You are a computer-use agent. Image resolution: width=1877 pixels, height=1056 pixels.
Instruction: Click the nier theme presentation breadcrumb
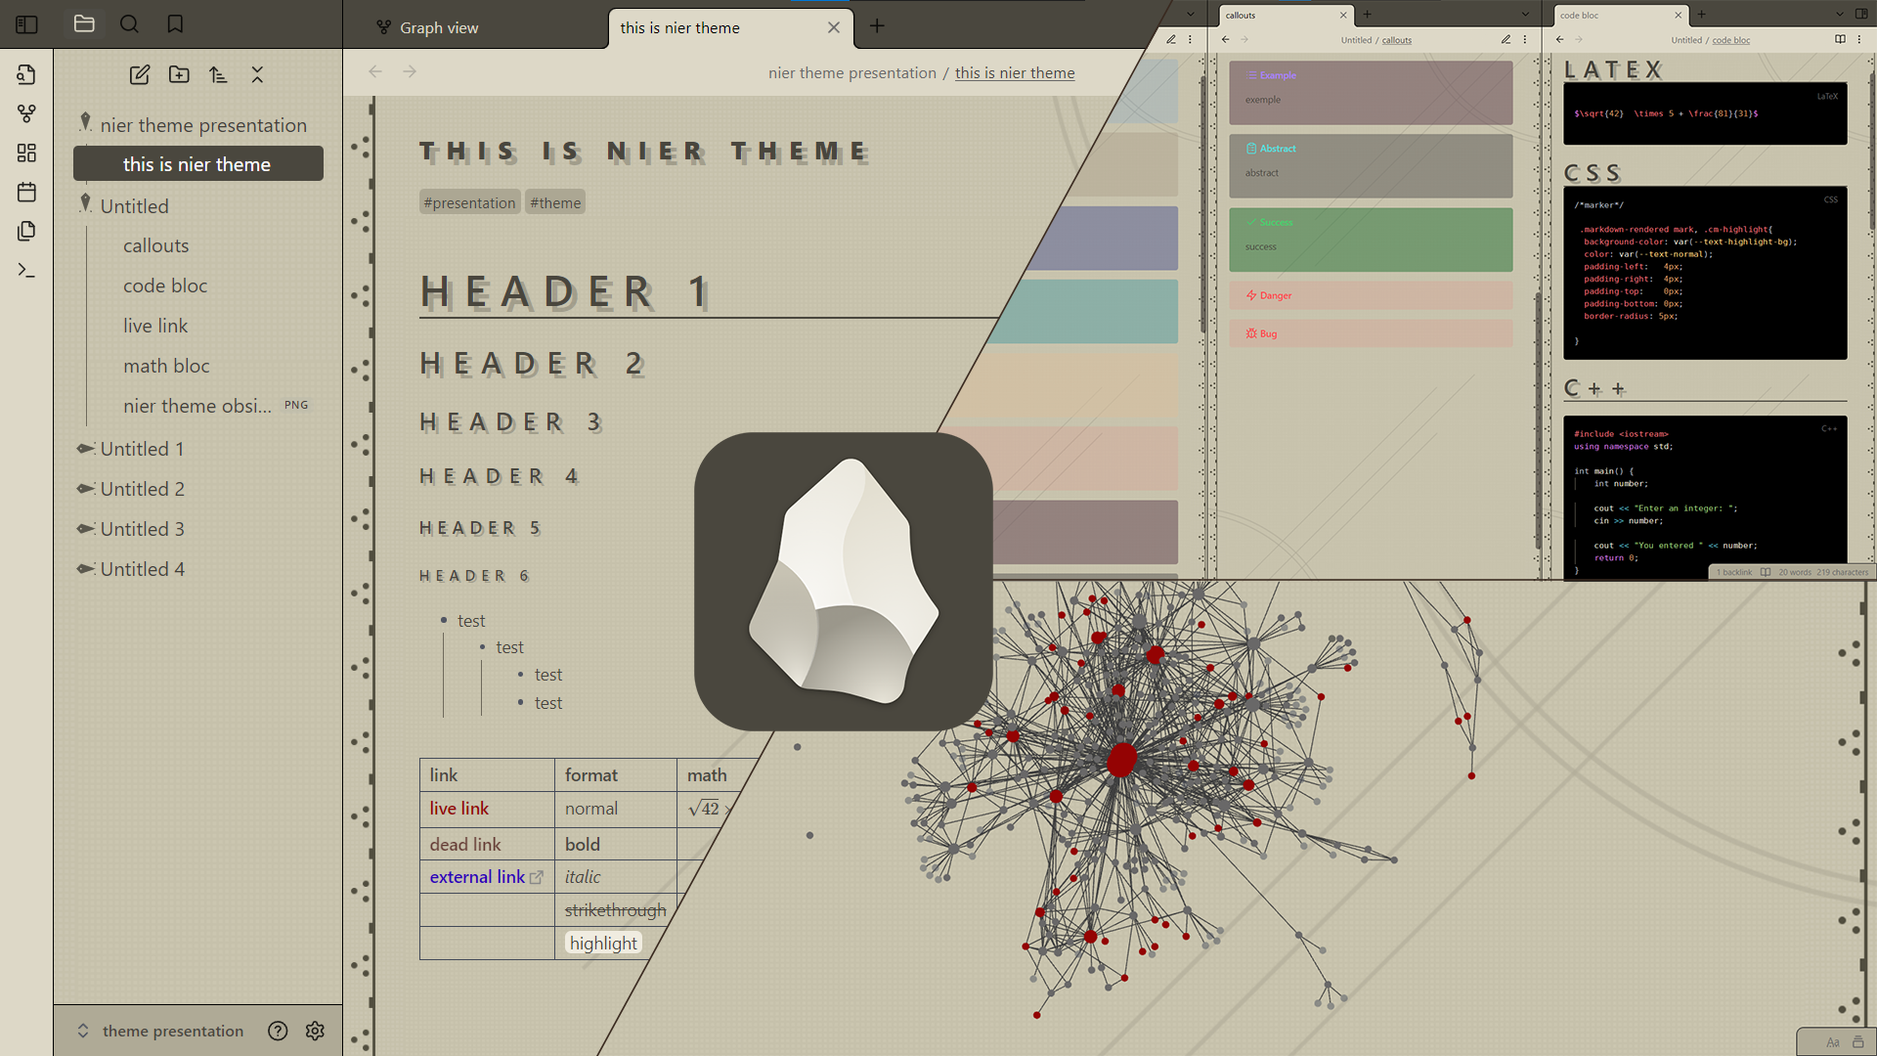point(852,72)
